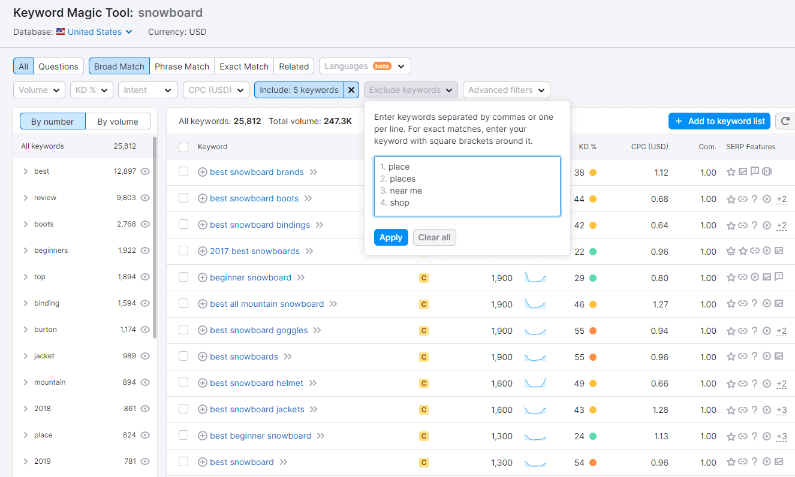
Task: Click the United States flag icon
Action: pyautogui.click(x=59, y=32)
